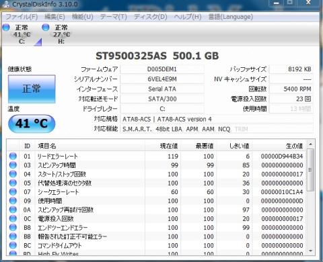The width and height of the screenshot is (323, 262).
Task: Select the スタート/ストップ回数 row
Action: [x=157, y=174]
